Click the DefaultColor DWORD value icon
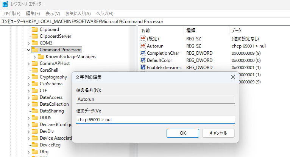Viewport: 290px width, 157px height. coord(143,60)
